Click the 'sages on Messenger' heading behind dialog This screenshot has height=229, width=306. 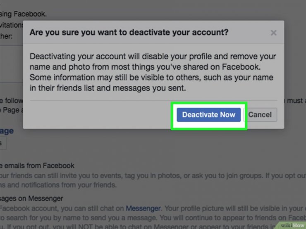(x=31, y=198)
